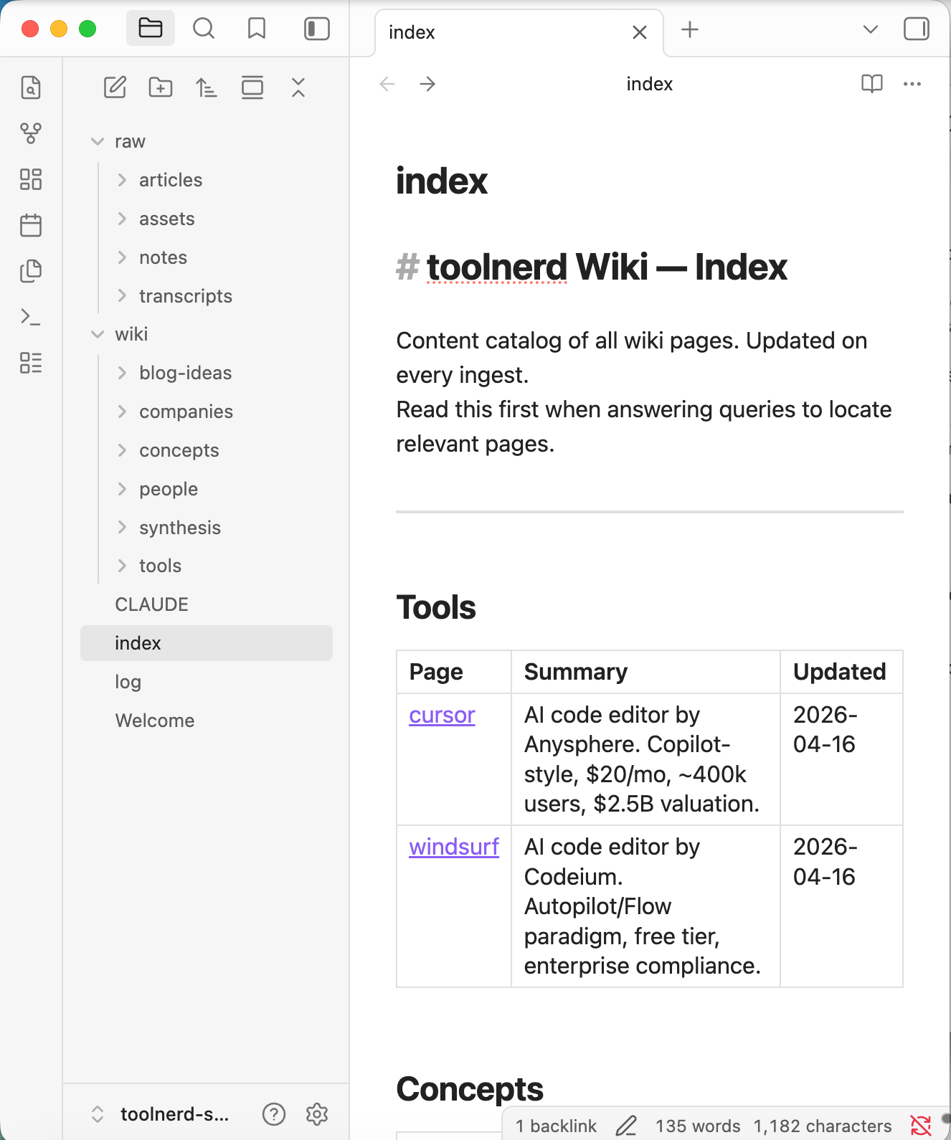Click the sync status icon

[921, 1126]
